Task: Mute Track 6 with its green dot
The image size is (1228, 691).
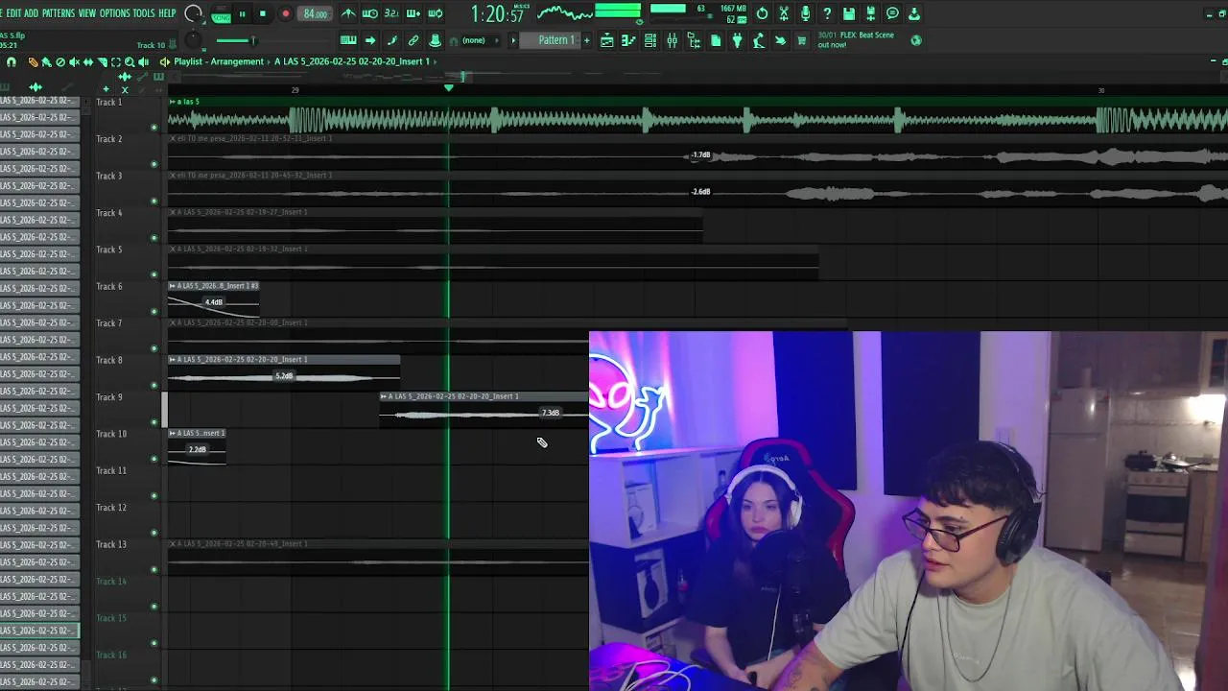Action: [153, 312]
